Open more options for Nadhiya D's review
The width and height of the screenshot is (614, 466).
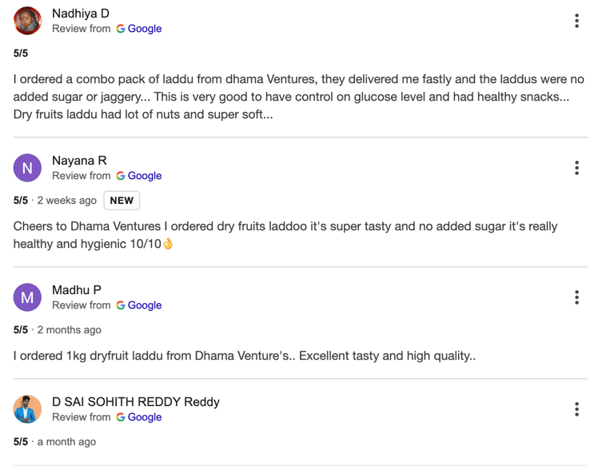(576, 21)
